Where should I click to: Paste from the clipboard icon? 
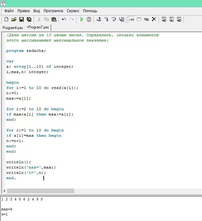(54, 19)
